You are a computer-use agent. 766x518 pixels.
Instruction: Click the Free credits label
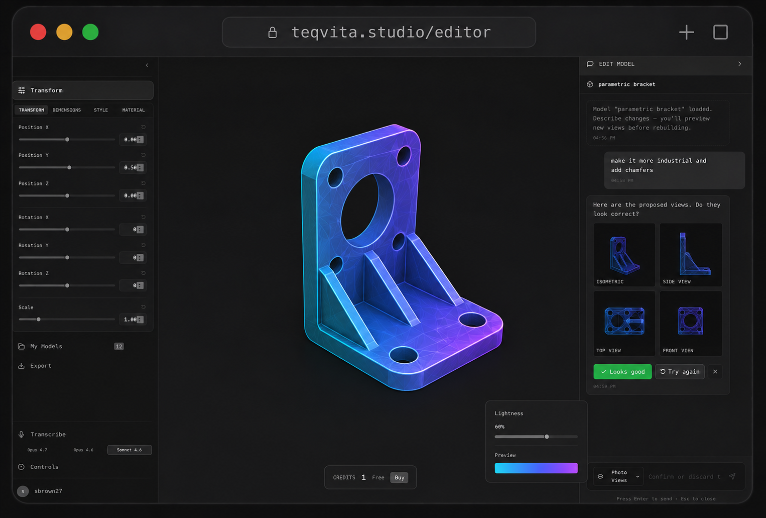click(x=378, y=478)
